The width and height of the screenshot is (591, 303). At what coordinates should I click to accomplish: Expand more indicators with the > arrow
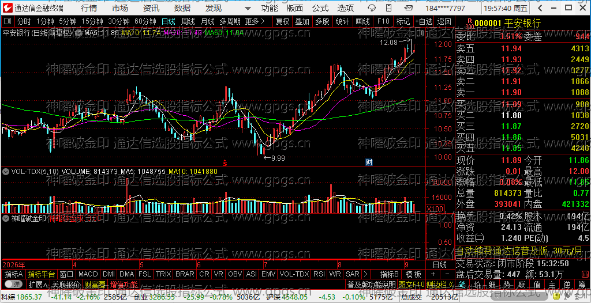365,274
